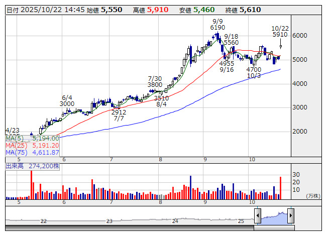Click the tallest red volume bar in May
The width and height of the screenshot is (328, 236).
click(31, 185)
